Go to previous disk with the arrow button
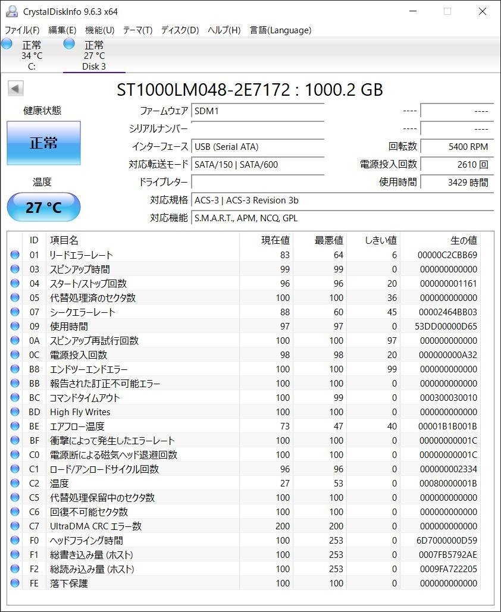This screenshot has height=612, width=501. 15,89
